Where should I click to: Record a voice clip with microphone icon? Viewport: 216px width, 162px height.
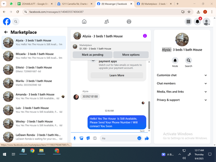75,138
